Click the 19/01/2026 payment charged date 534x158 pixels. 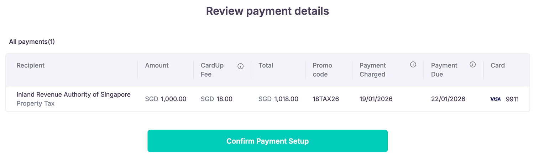[376, 99]
